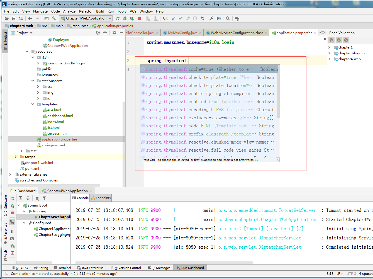The image size is (373, 279).
Task: Collapse the templates folder
Action: [x=33, y=104]
